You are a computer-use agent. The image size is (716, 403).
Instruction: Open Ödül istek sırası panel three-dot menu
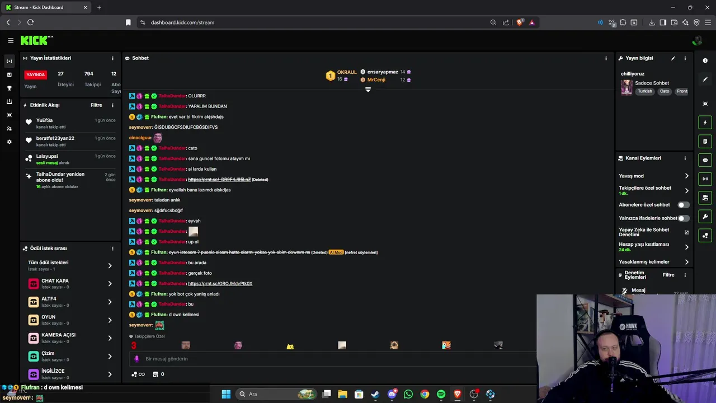click(x=112, y=249)
